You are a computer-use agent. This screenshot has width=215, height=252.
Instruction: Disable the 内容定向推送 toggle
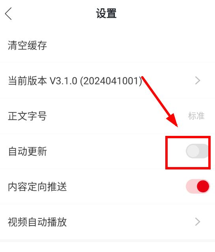198,186
